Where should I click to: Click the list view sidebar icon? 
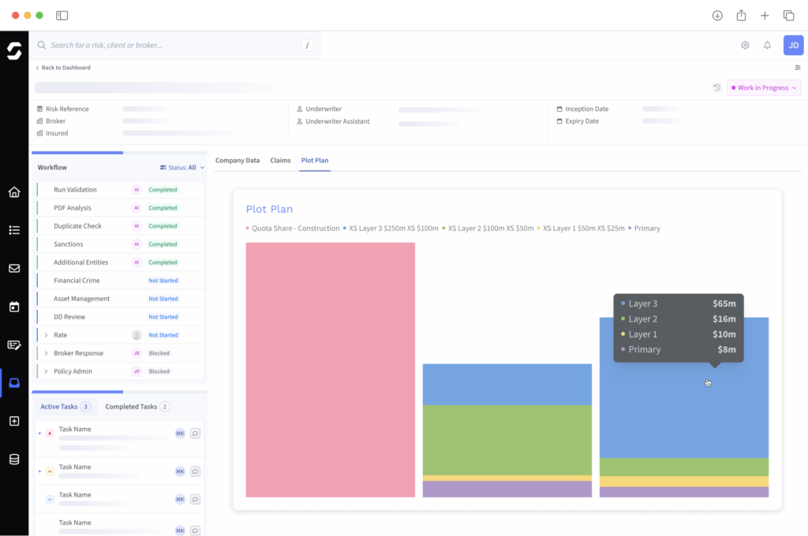coord(14,230)
